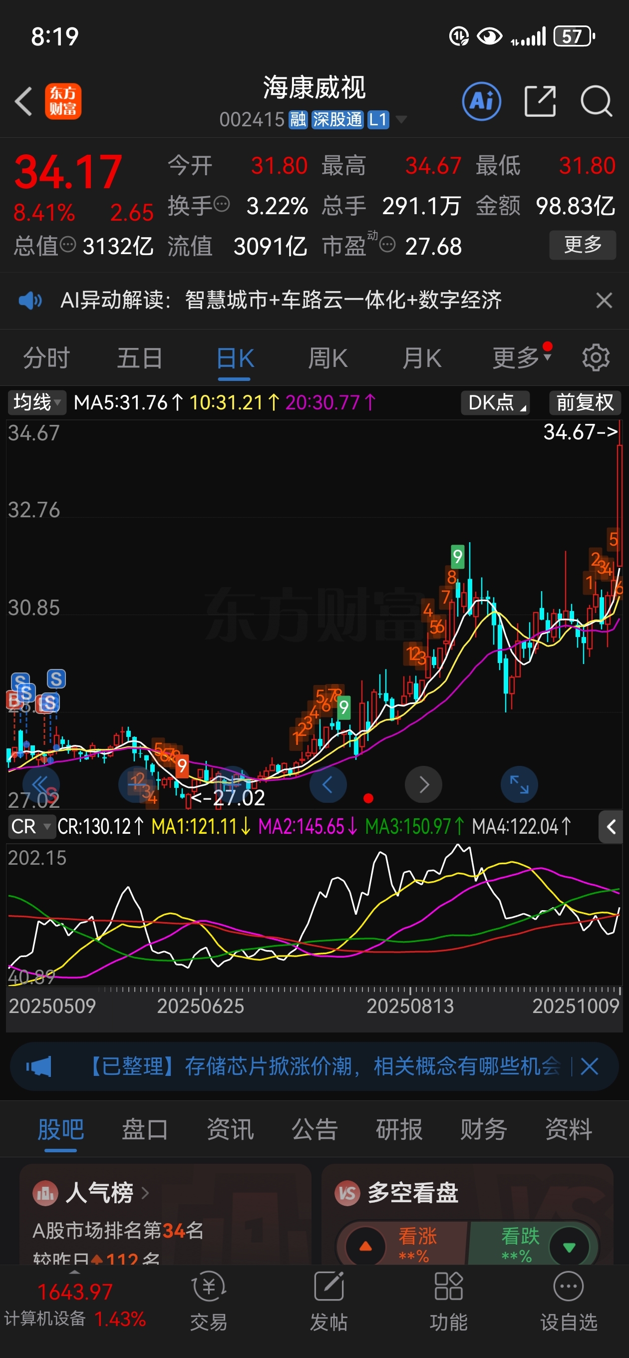
Task: Tap the CR:130.12 indicator value
Action: coord(100,827)
